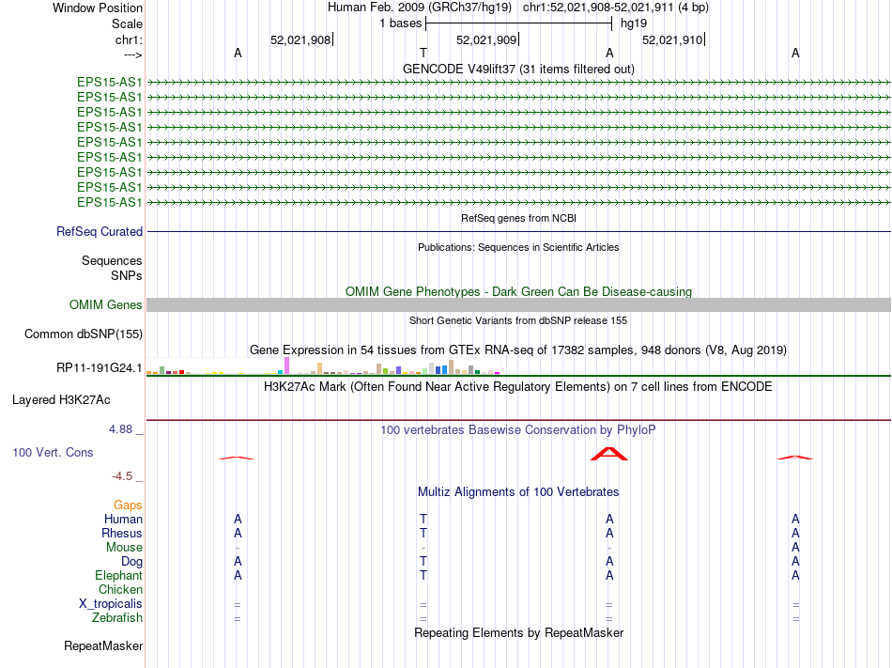The height and width of the screenshot is (668, 892).
Task: Click the RefSeq Curated label
Action: tap(99, 231)
